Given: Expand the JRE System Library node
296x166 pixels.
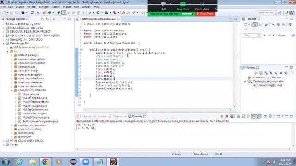Looking at the screenshot, I should (8, 47).
